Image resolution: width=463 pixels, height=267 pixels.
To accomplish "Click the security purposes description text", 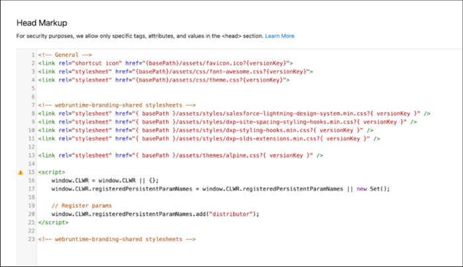I will pyautogui.click(x=140, y=36).
